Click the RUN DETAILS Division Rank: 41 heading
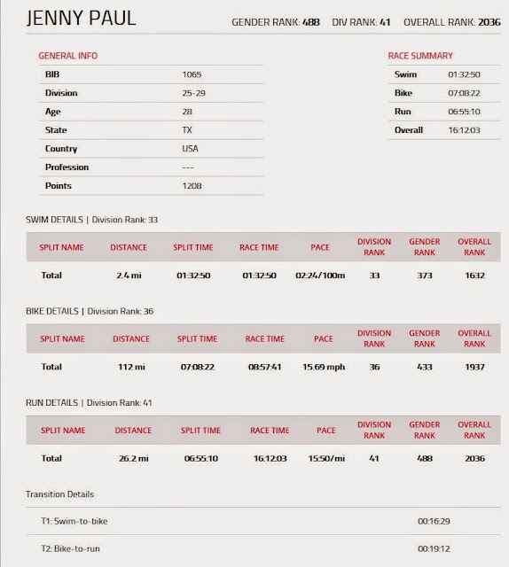 (x=89, y=402)
